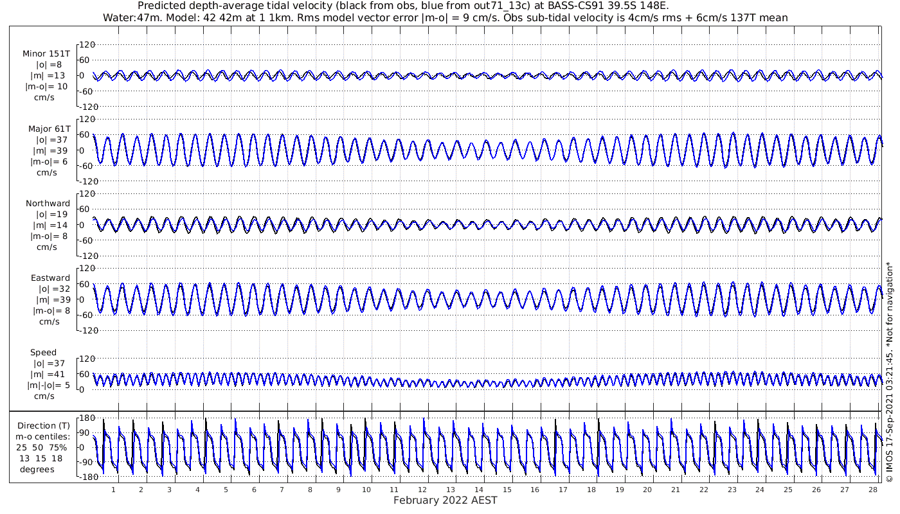Click the 'February 2022 AEST' axis title
The width and height of the screenshot is (900, 514).
446,501
